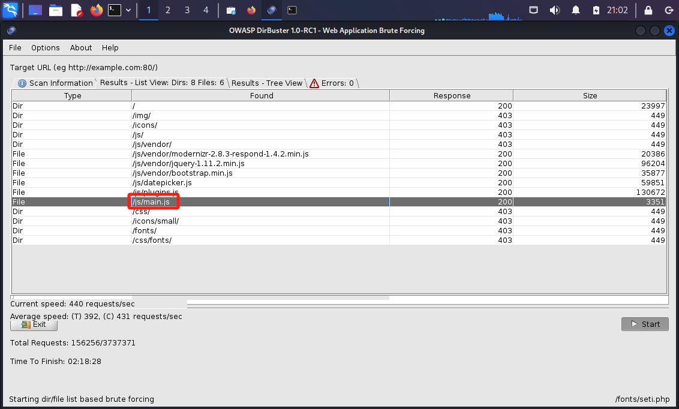679x409 pixels.
Task: Select the /img/ directory row
Action: tap(339, 116)
